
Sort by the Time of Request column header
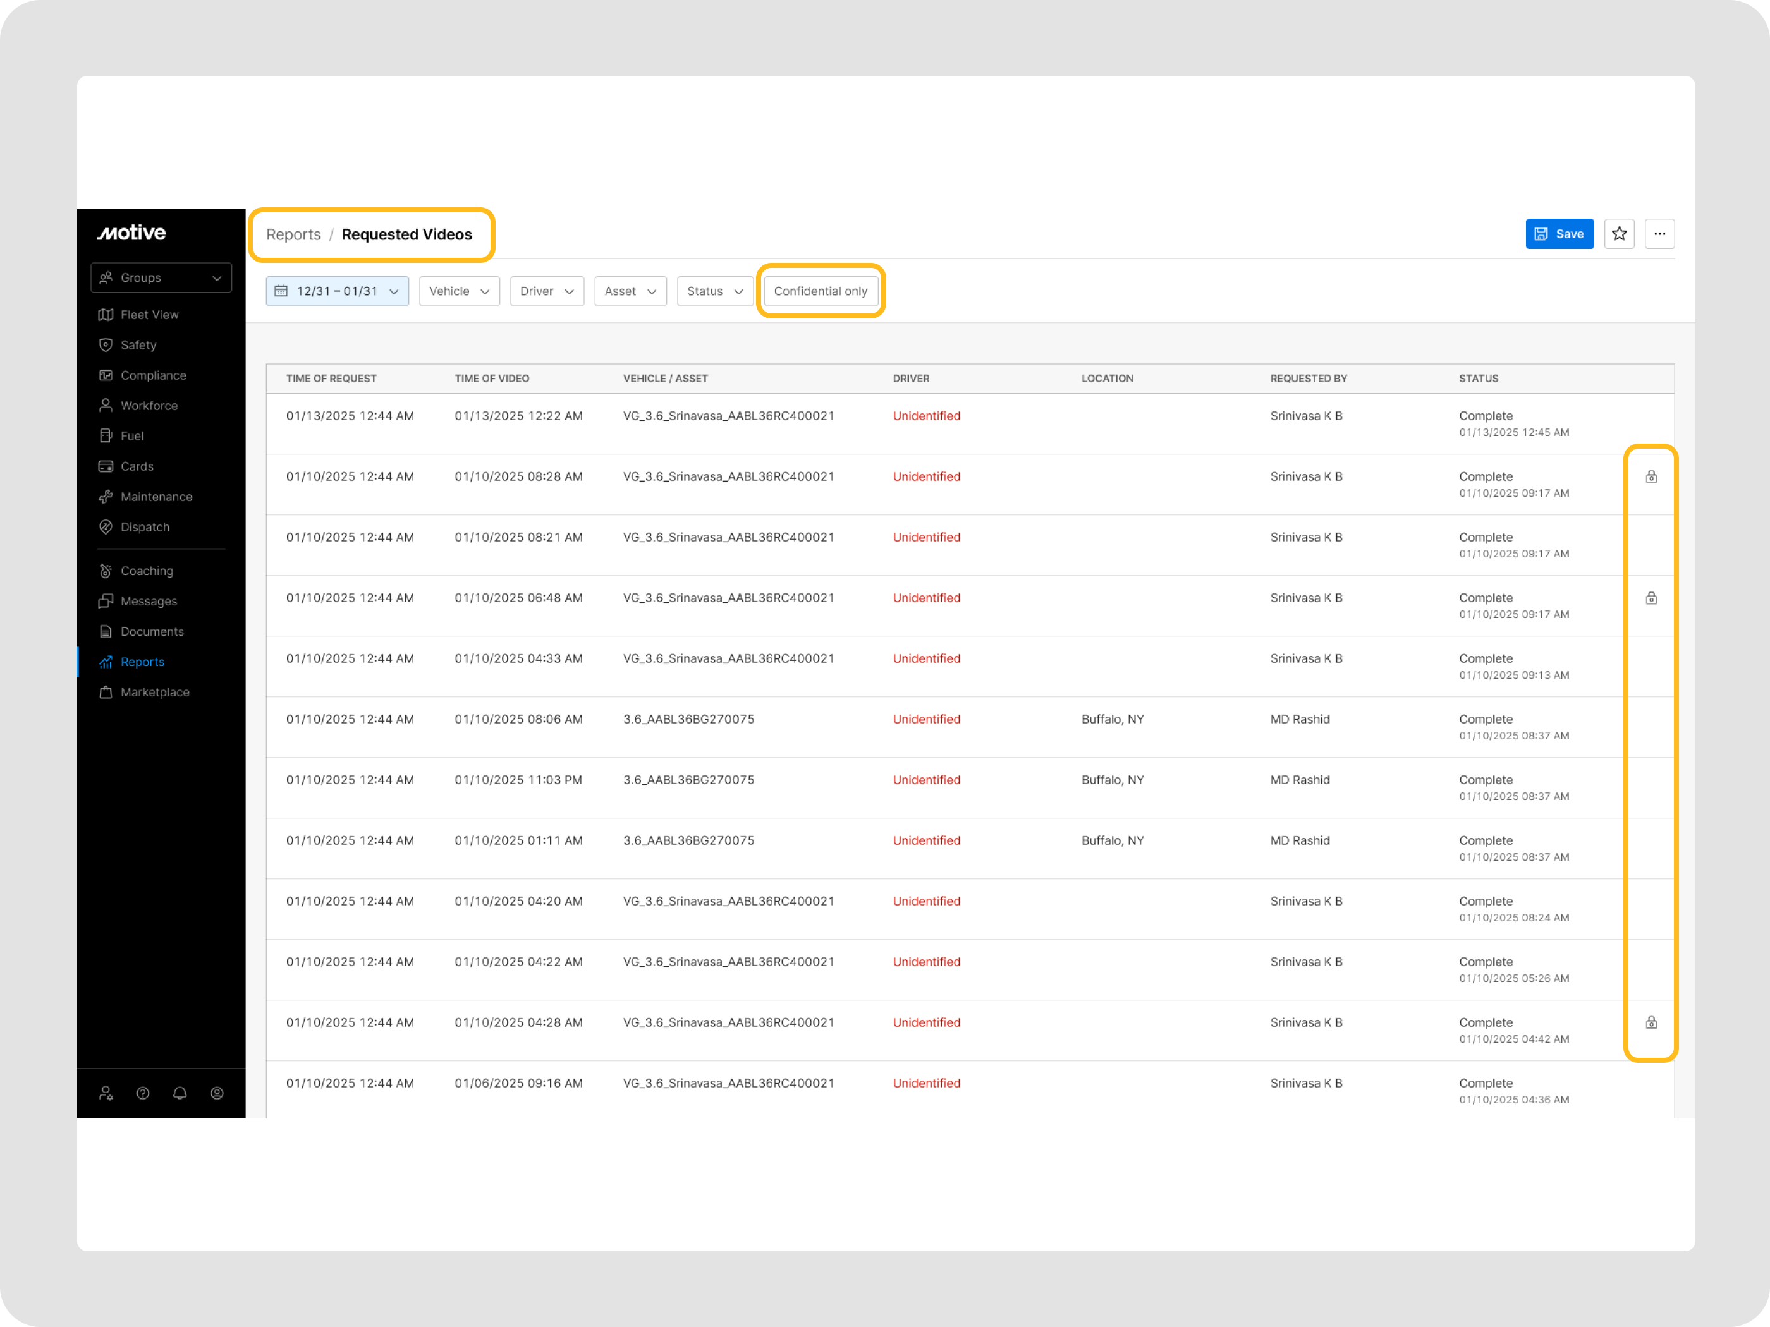[331, 379]
